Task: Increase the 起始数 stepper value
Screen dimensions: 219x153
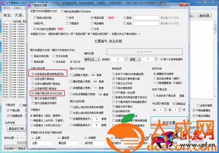Action: [126, 58]
